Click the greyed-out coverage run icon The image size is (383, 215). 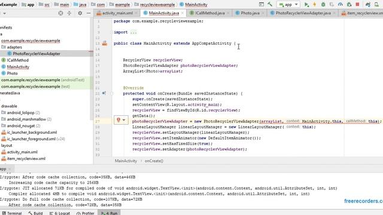click(332, 4)
